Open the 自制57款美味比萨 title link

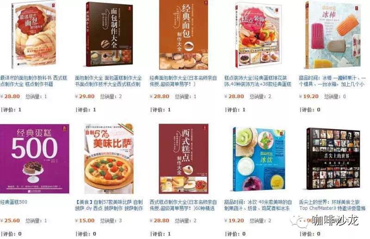click(109, 205)
